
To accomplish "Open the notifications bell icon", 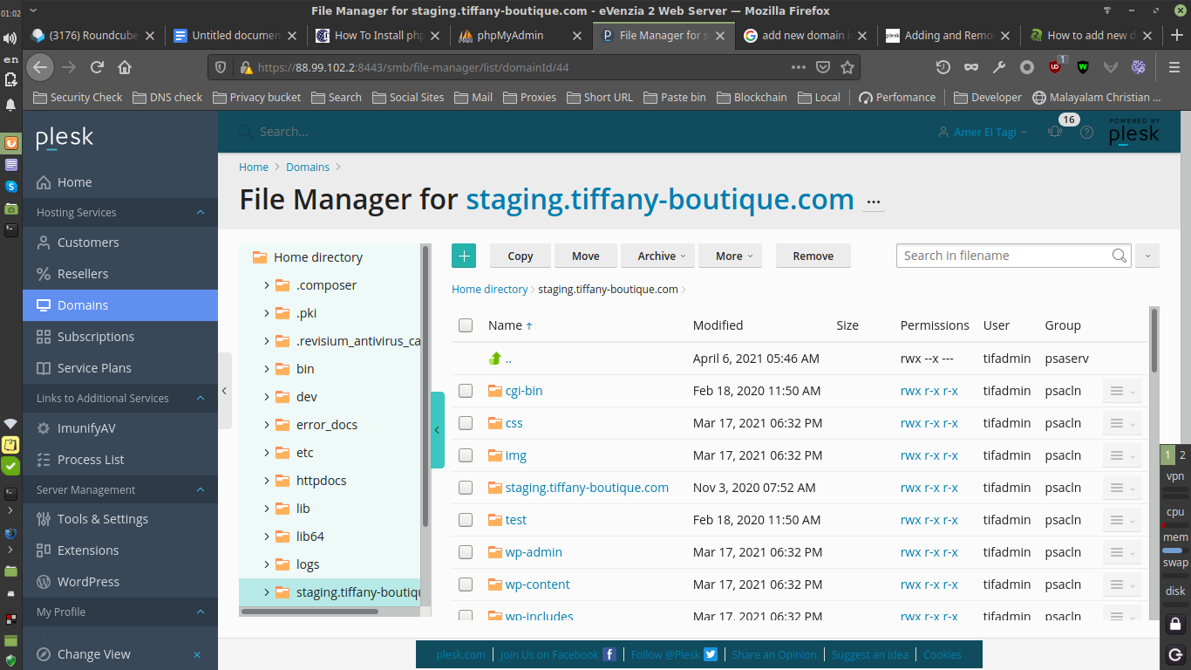I will pos(1055,132).
